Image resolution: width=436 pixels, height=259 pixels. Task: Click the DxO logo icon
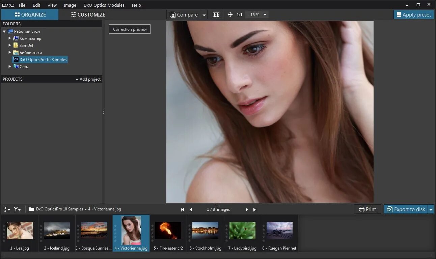[9, 5]
